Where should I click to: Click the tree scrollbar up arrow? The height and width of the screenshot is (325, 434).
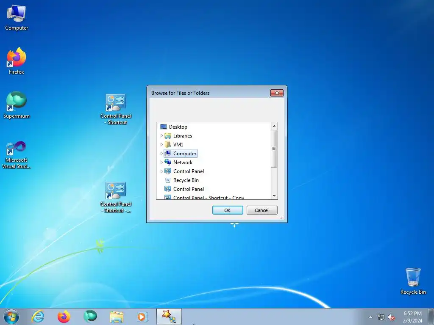point(274,126)
